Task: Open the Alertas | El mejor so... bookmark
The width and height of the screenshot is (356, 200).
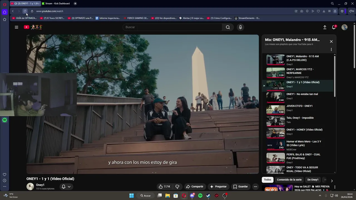Action: tap(191, 18)
